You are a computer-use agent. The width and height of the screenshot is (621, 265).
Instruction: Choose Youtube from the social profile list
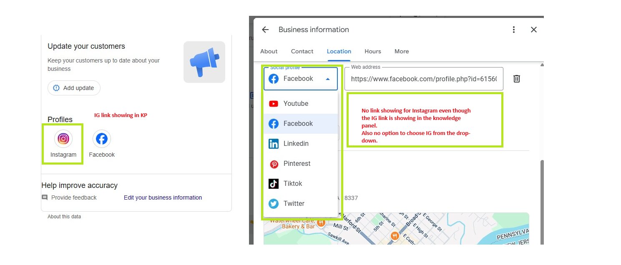[x=301, y=104]
